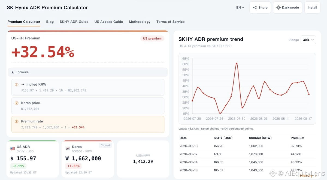Image resolution: width=327 pixels, height=180 pixels.
Task: Click the Updated 15:53 ET timestamp
Action: point(23,173)
